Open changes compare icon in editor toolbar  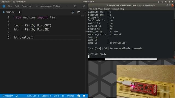pyautogui.click(x=73, y=12)
